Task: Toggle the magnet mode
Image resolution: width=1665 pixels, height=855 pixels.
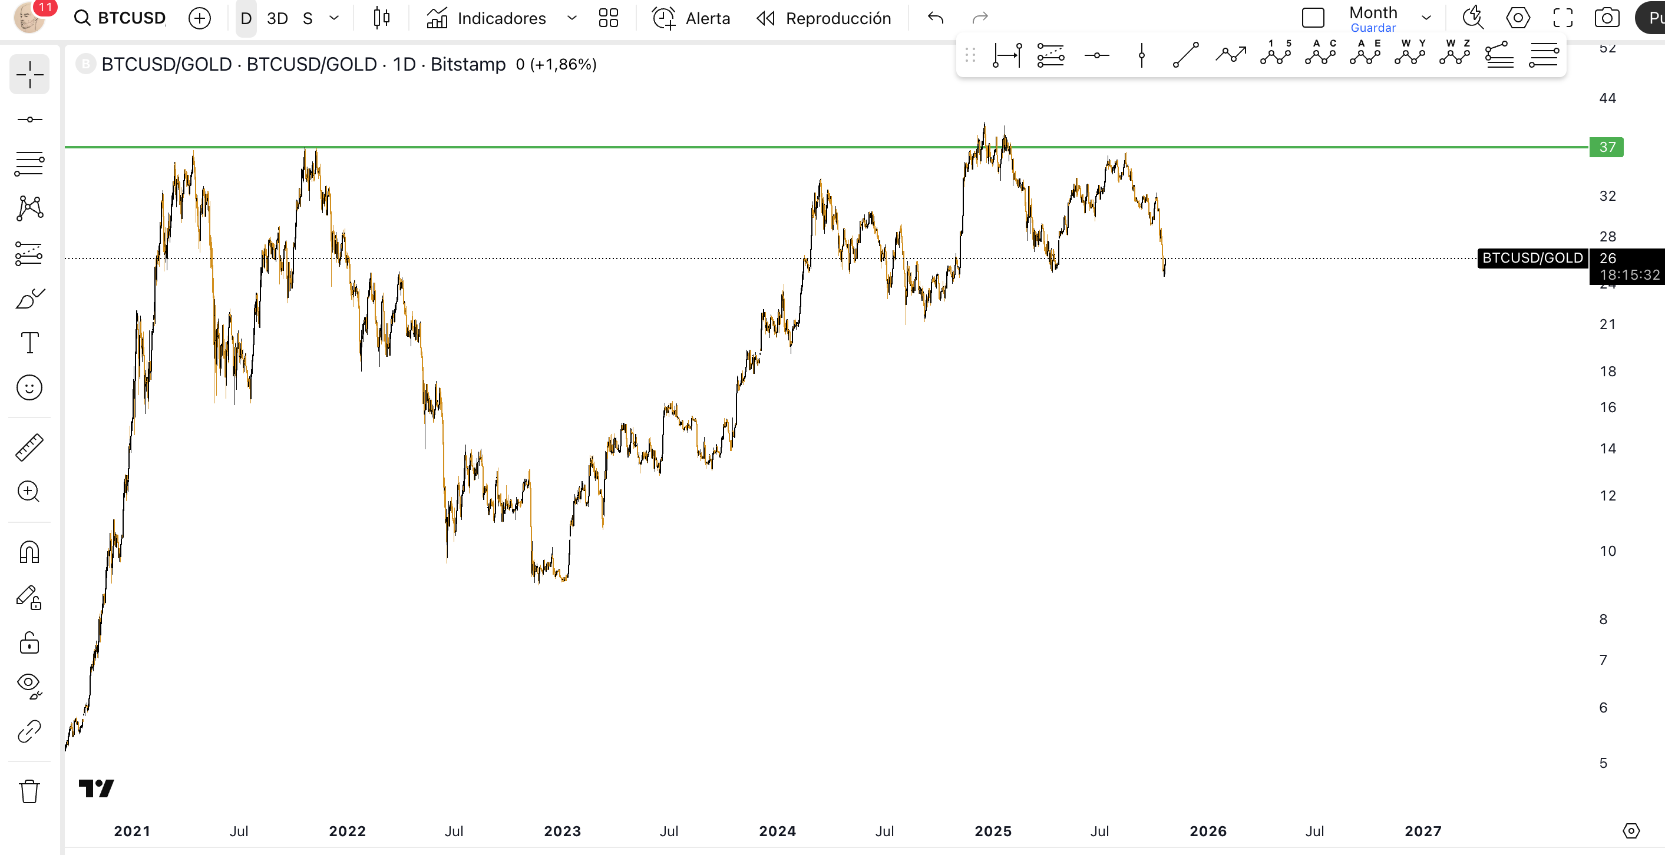Action: pos(29,552)
